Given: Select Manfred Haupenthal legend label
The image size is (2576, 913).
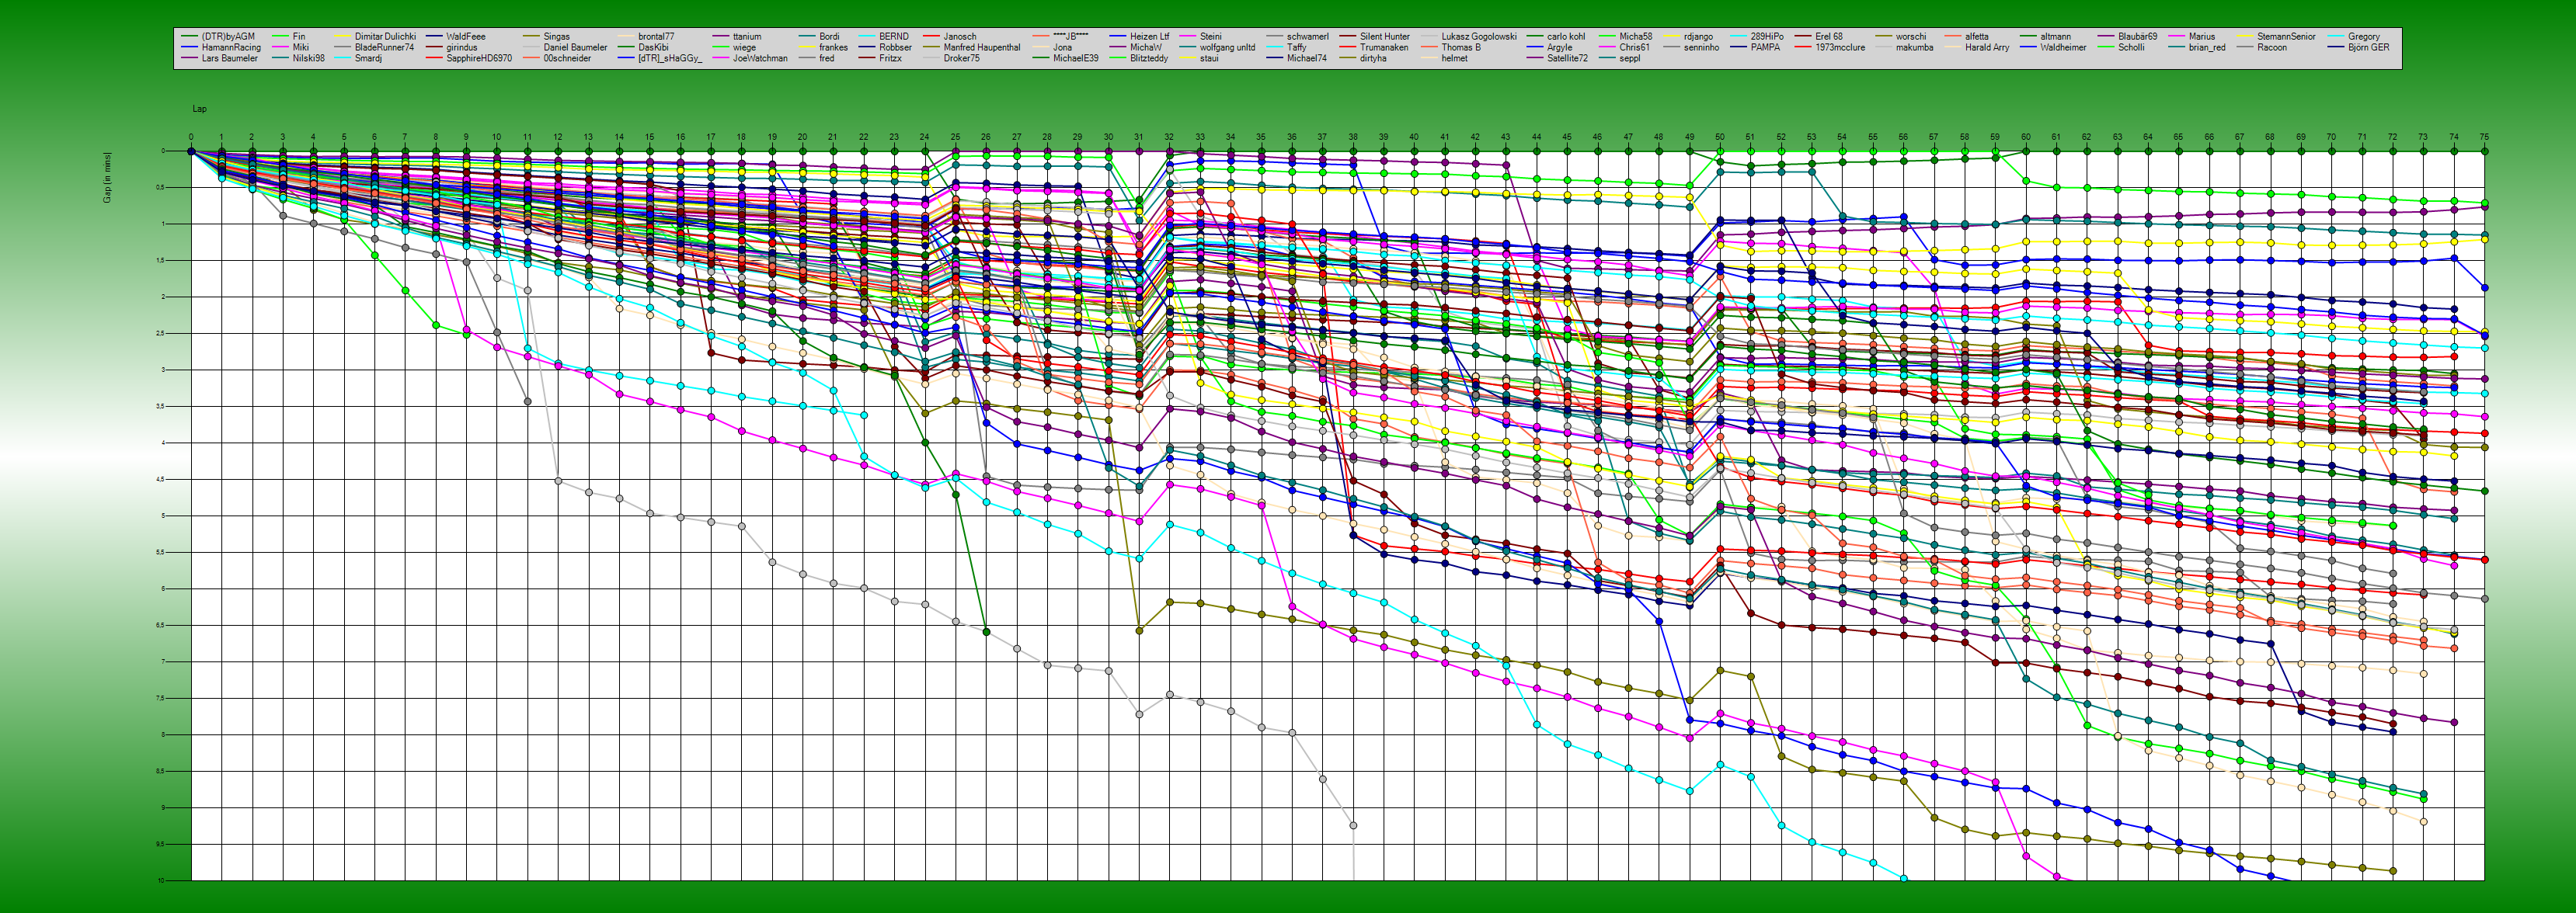Looking at the screenshot, I should [x=982, y=47].
